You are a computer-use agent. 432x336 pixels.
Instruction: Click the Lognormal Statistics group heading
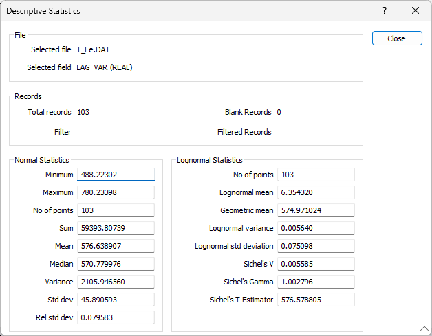click(x=210, y=160)
